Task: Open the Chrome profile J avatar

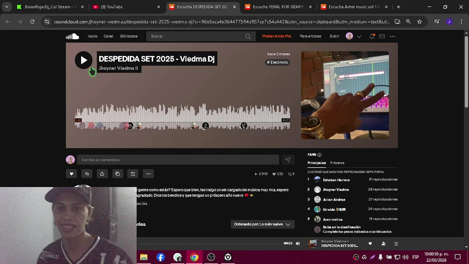Action: 449,22
